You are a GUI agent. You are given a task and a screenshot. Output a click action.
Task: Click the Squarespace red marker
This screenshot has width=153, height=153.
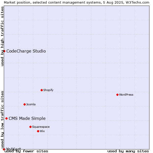point(30,127)
